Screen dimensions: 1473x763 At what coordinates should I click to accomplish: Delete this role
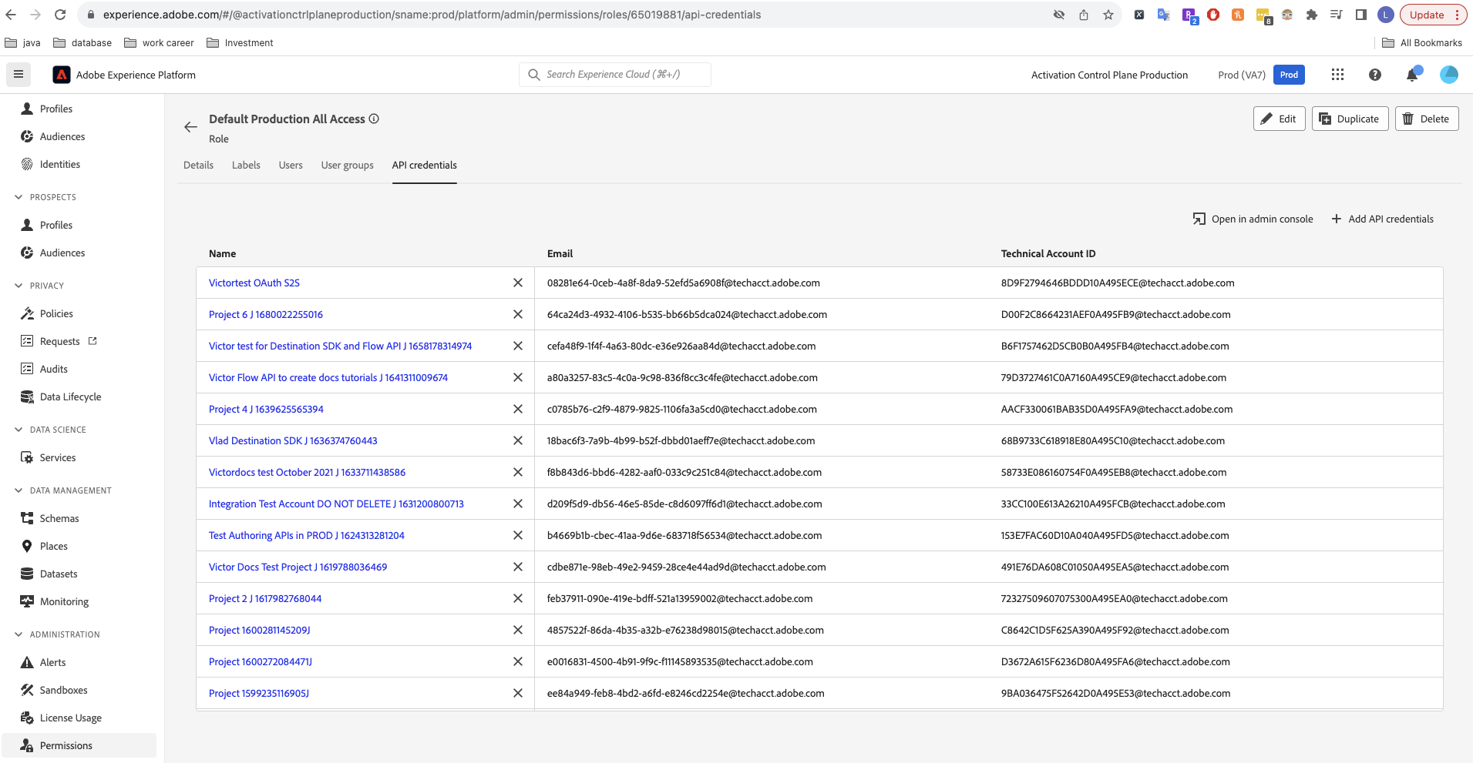coord(1426,119)
